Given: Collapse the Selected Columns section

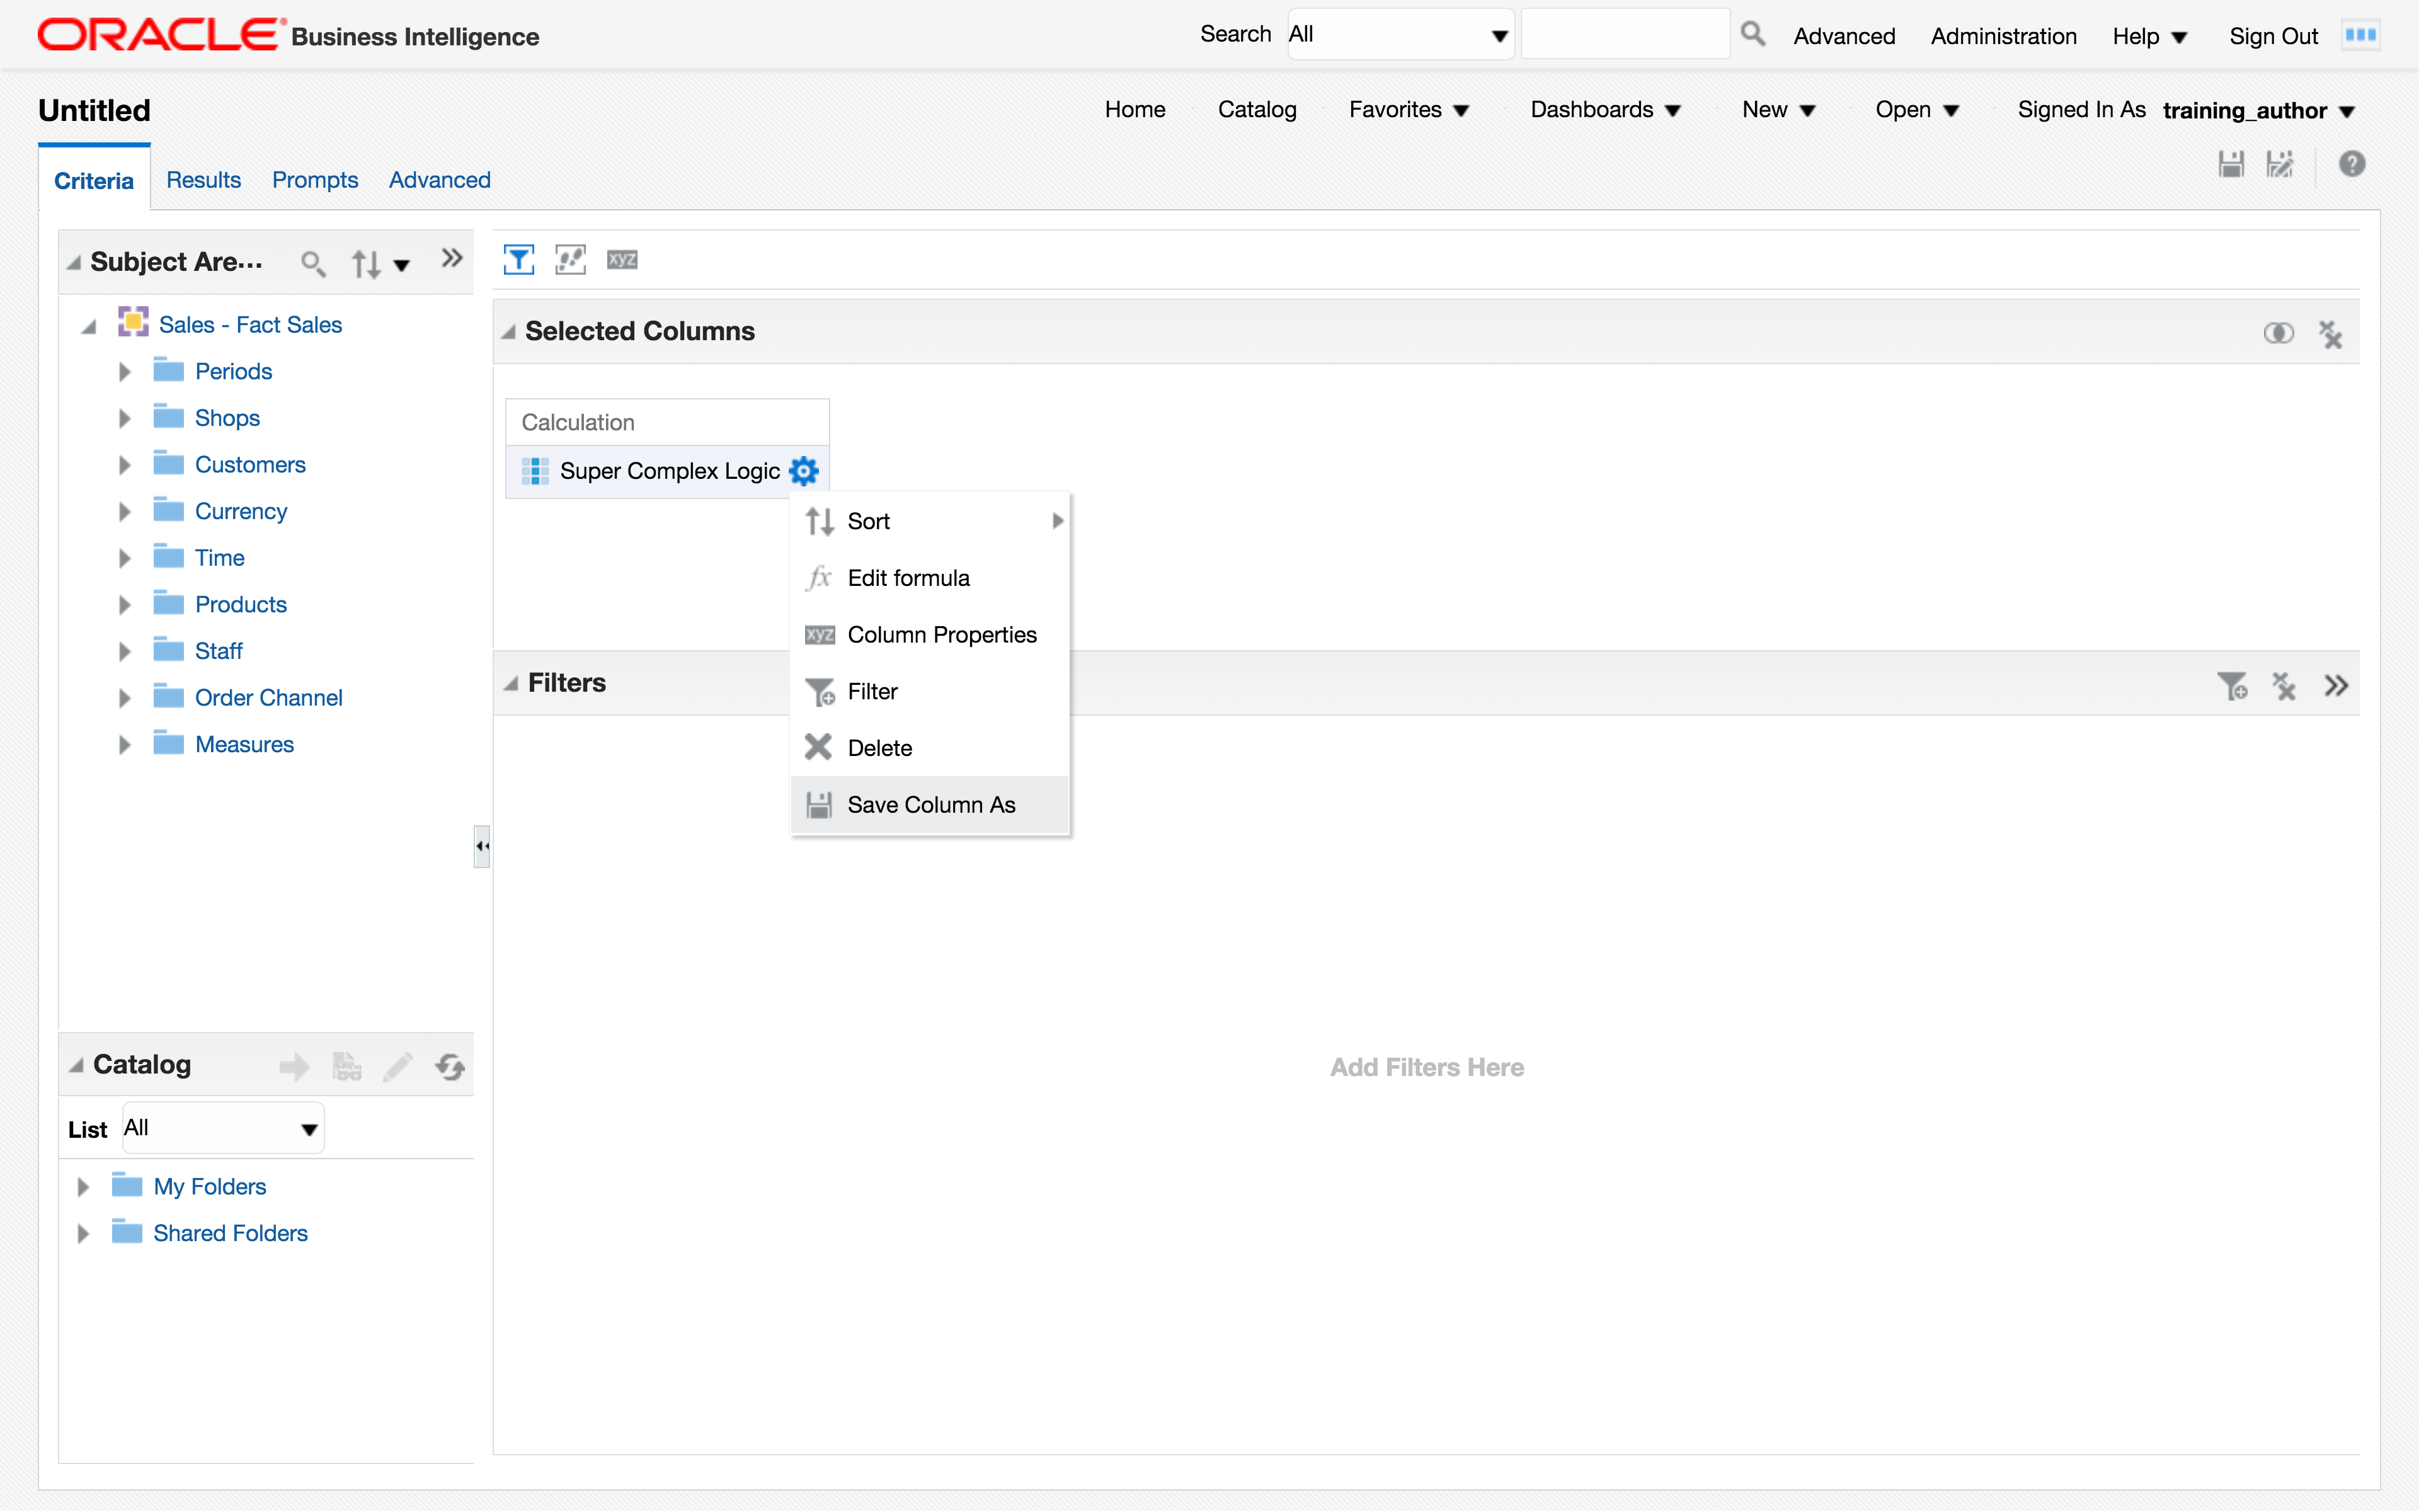Looking at the screenshot, I should [510, 332].
